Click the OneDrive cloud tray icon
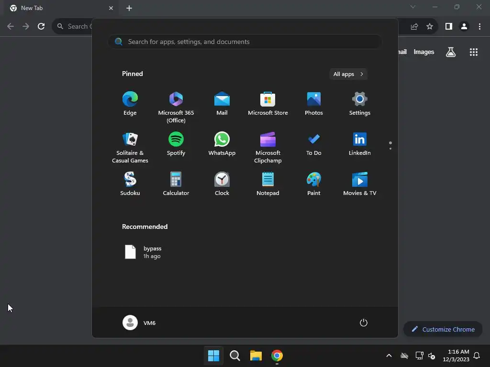Viewport: 490px width, 367px height. 404,356
